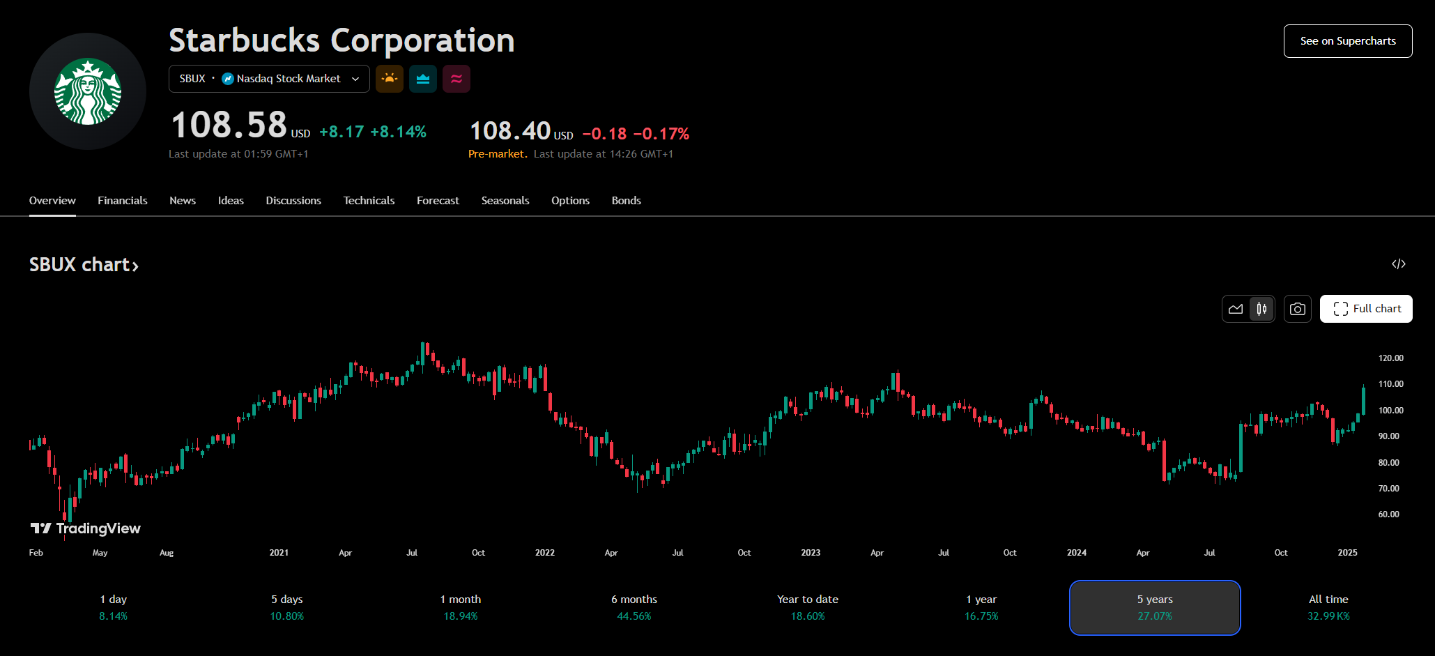Screen dimensions: 1435x656
Task: Click the blue crown badge icon
Action: click(x=423, y=79)
